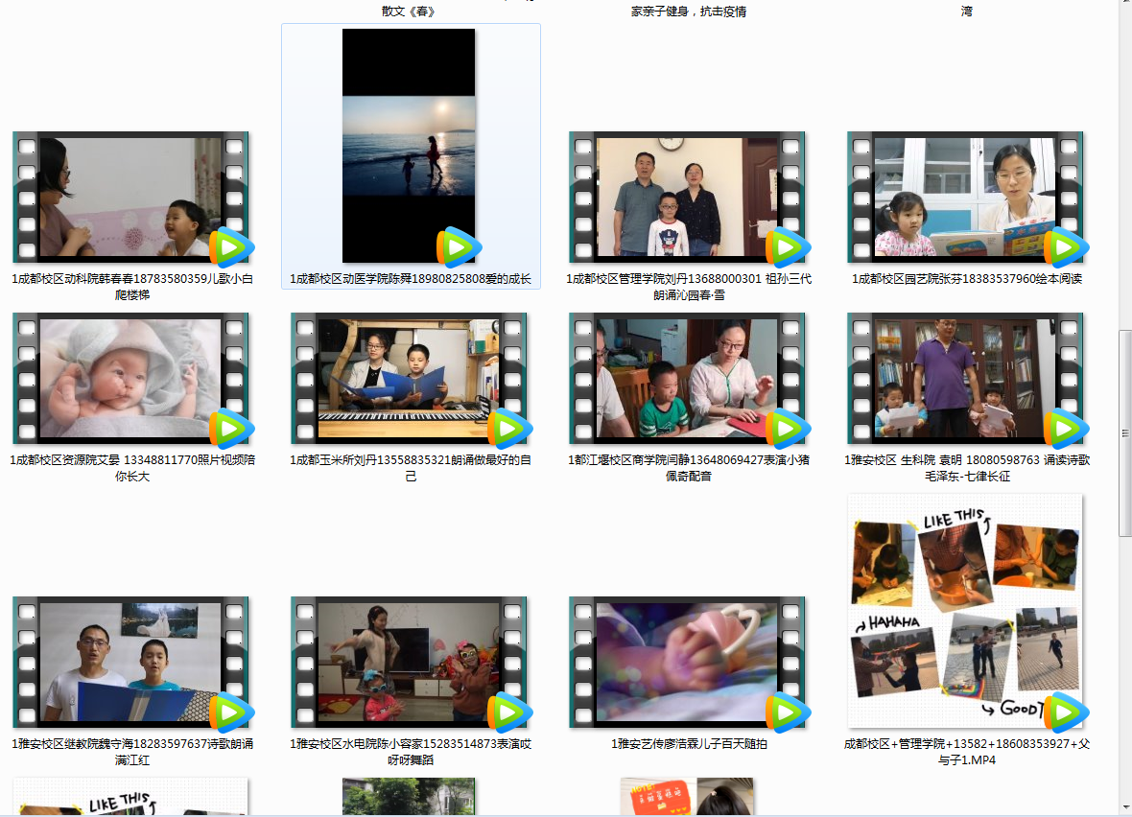1132x817 pixels.
Task: Select the 朗诵做最好的自己 piano video thumbnail
Action: click(x=409, y=377)
